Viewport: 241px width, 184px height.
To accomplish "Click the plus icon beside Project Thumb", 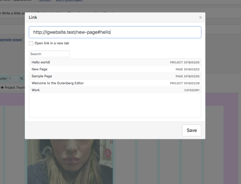I will point(2,87).
